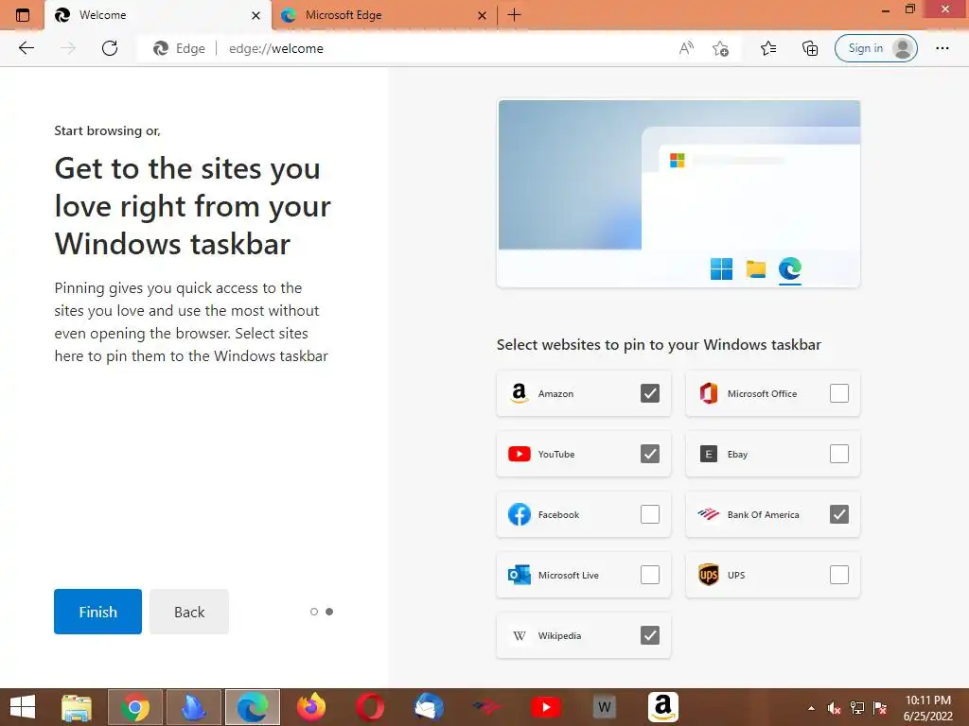Open Opera from the taskbar
This screenshot has height=726, width=969.
pos(370,707)
